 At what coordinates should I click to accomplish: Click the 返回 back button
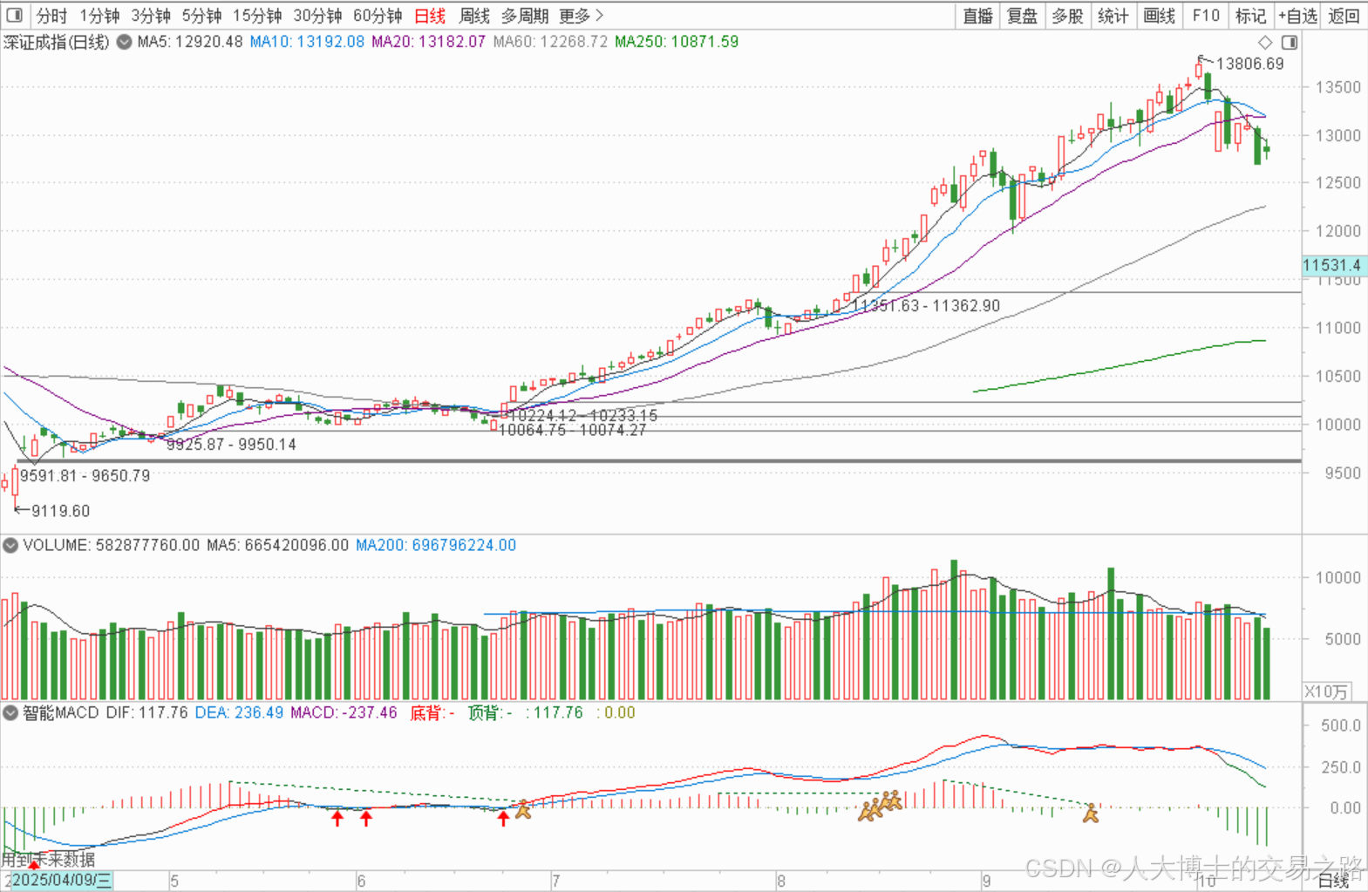coord(1344,16)
